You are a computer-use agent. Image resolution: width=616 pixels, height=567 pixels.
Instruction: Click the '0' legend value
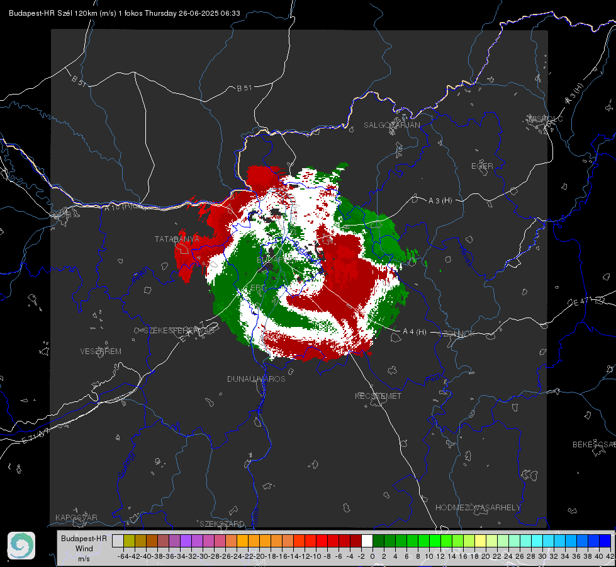point(372,556)
